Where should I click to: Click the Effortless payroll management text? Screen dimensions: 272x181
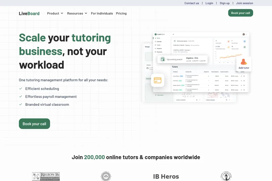(51, 97)
